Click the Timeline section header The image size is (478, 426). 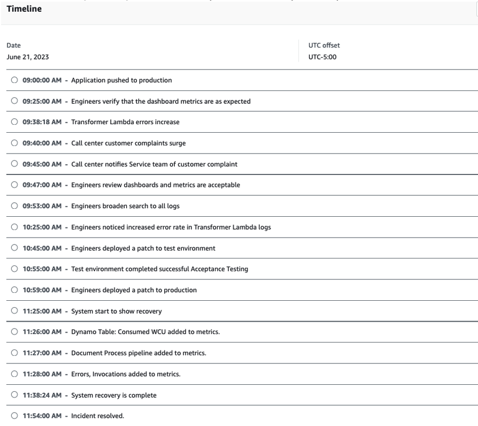(x=24, y=9)
